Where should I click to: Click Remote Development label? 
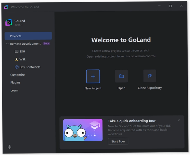pyautogui.click(x=25, y=44)
